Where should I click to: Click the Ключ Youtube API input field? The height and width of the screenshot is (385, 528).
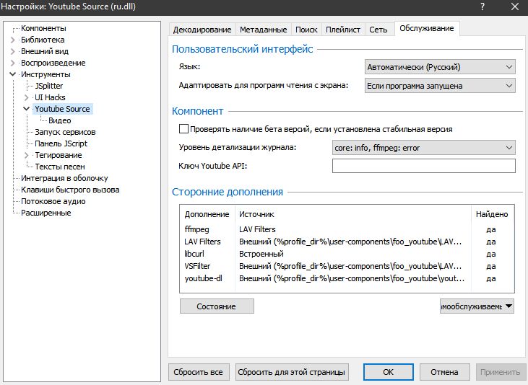pos(423,166)
